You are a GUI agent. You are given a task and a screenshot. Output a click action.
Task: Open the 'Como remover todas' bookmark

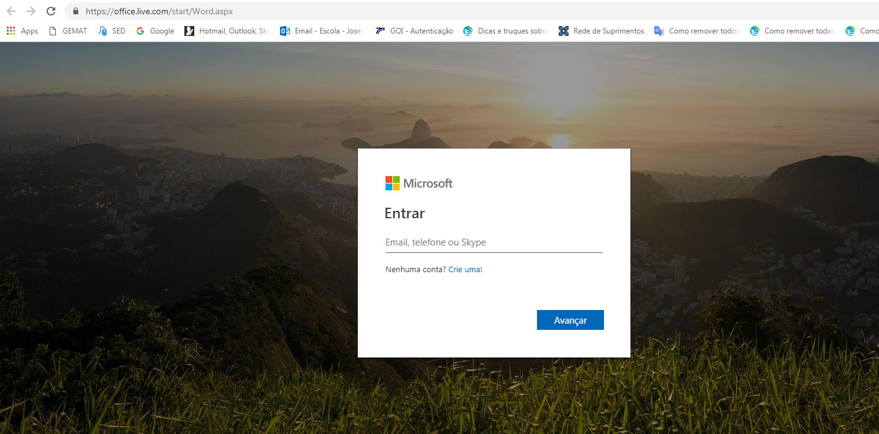[792, 31]
